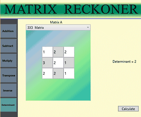Click the Matrix A label

56,22
